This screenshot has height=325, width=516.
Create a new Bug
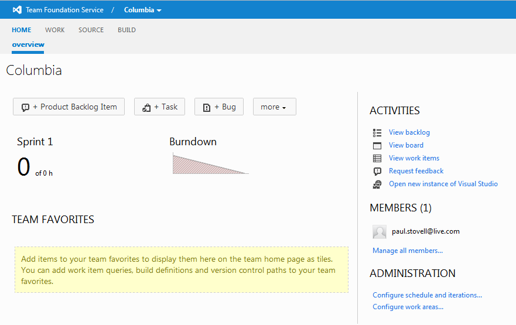[x=219, y=107]
